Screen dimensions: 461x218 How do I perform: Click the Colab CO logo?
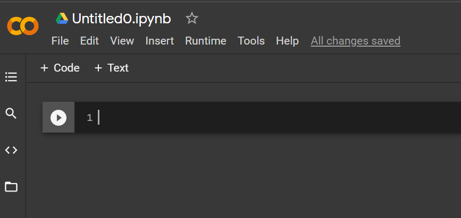coord(23,26)
